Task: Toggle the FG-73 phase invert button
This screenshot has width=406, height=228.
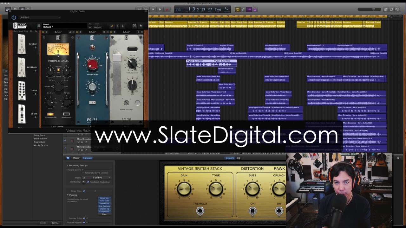Action: [x=92, y=102]
